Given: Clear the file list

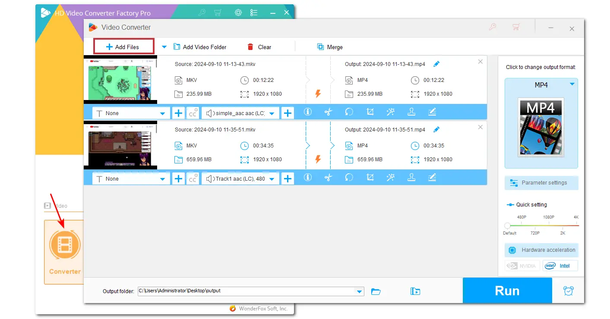Looking at the screenshot, I should 259,47.
